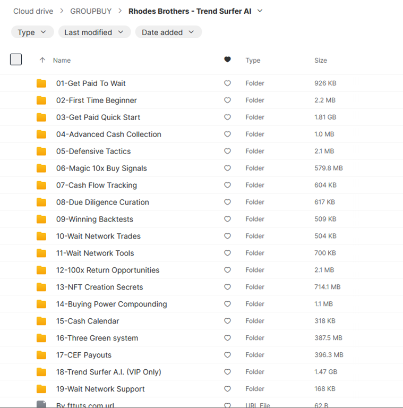Open the Last modified filter dropdown
This screenshot has width=403, height=408.
click(x=94, y=32)
